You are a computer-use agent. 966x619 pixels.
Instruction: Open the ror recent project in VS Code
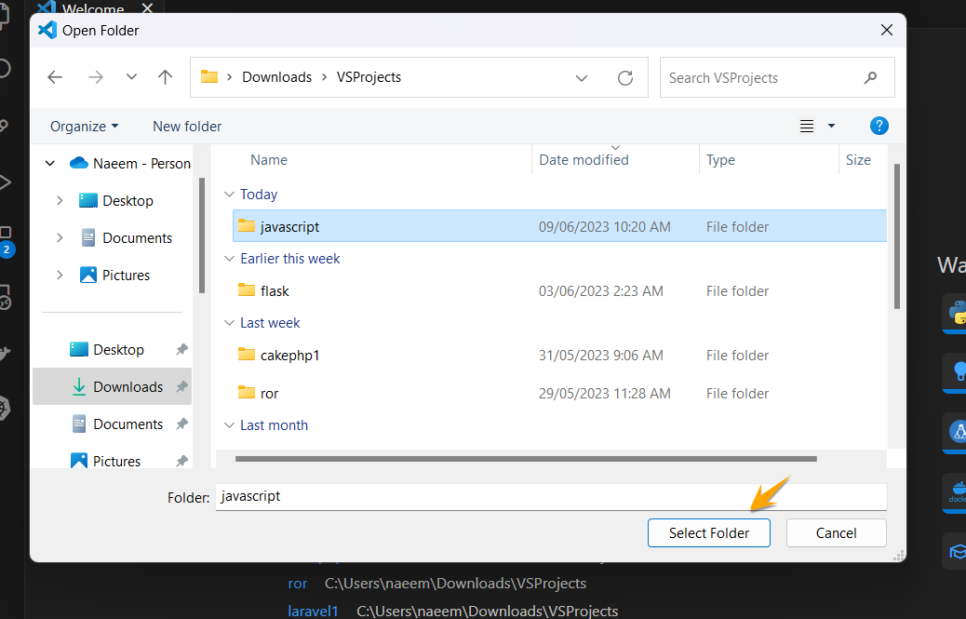coord(297,584)
